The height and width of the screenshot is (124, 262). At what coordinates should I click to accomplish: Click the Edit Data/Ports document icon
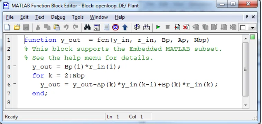(106, 27)
